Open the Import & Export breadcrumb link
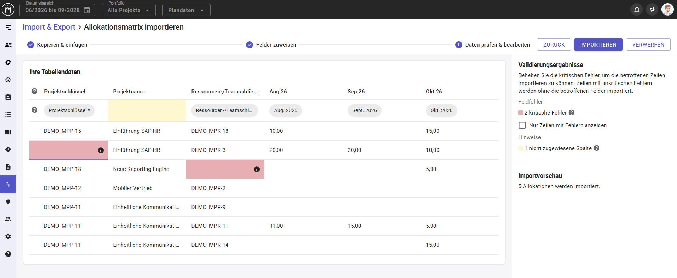This screenshot has height=278, width=677. pos(49,27)
